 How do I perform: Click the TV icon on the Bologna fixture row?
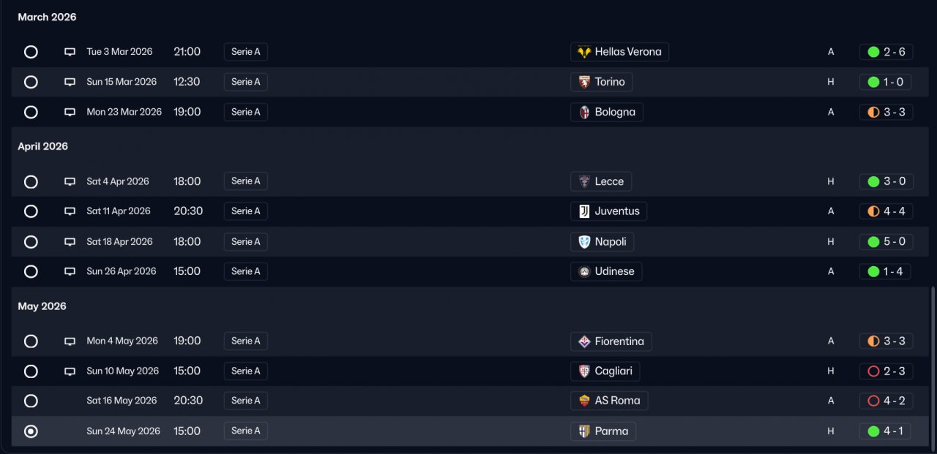click(x=70, y=113)
